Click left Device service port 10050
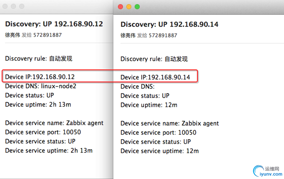284x179 pixels. (43, 132)
